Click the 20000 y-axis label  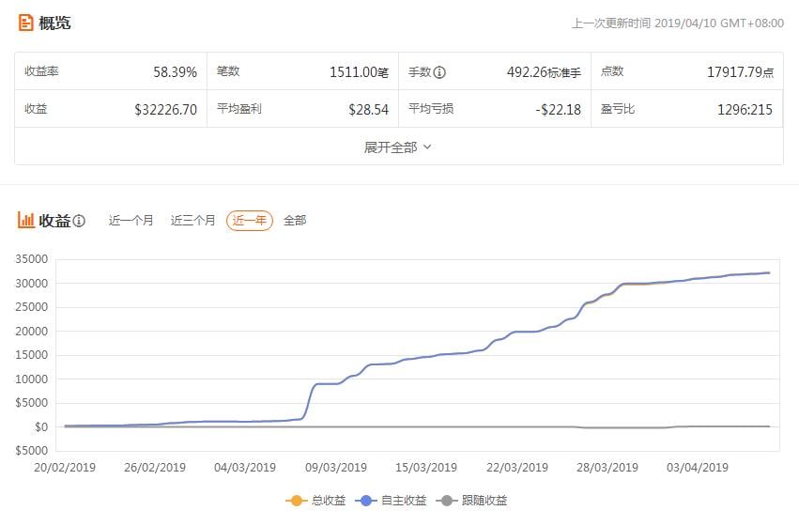pos(32,332)
